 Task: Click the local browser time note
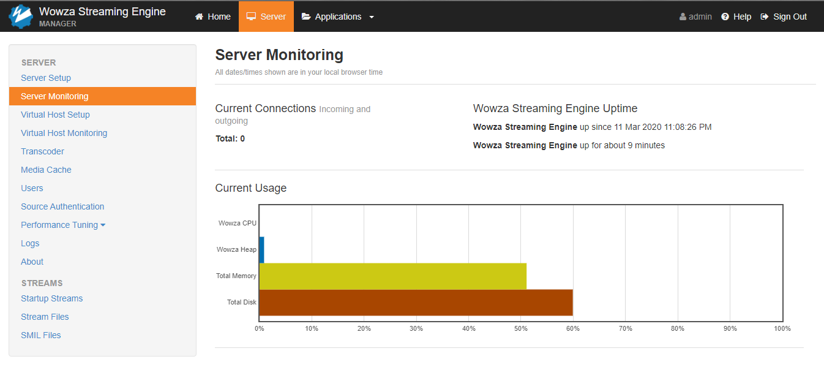pos(299,72)
